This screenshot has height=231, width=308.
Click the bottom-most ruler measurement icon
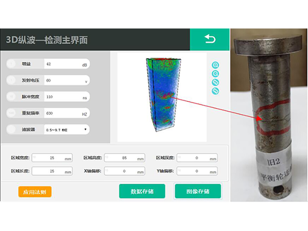point(216,91)
